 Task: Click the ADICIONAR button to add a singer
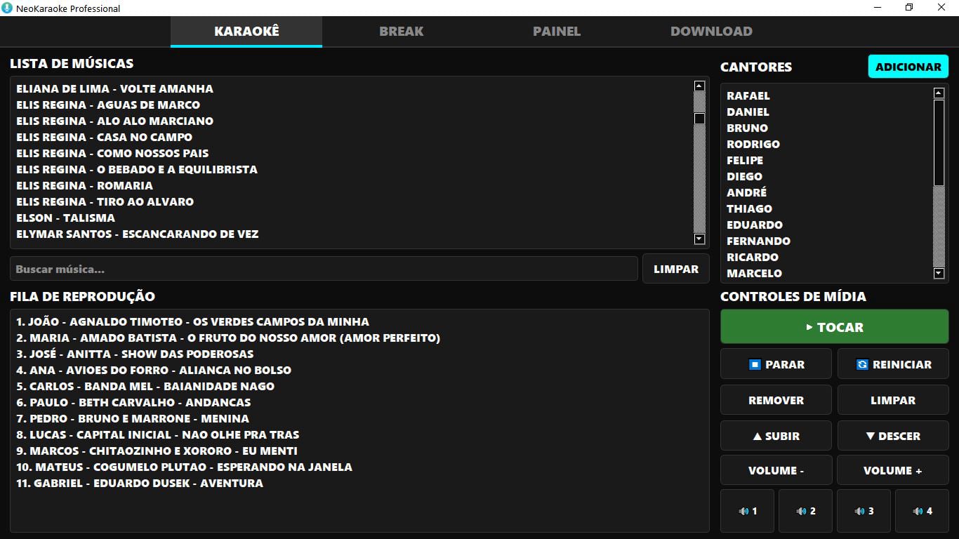coord(908,66)
